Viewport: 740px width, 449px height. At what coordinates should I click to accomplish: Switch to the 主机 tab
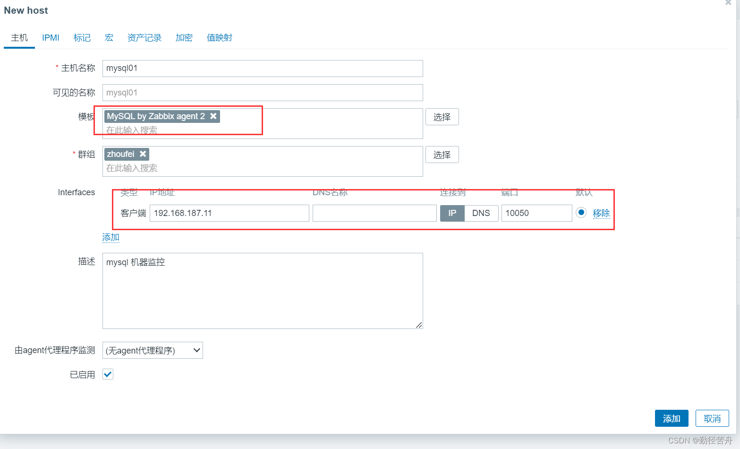pyautogui.click(x=19, y=38)
